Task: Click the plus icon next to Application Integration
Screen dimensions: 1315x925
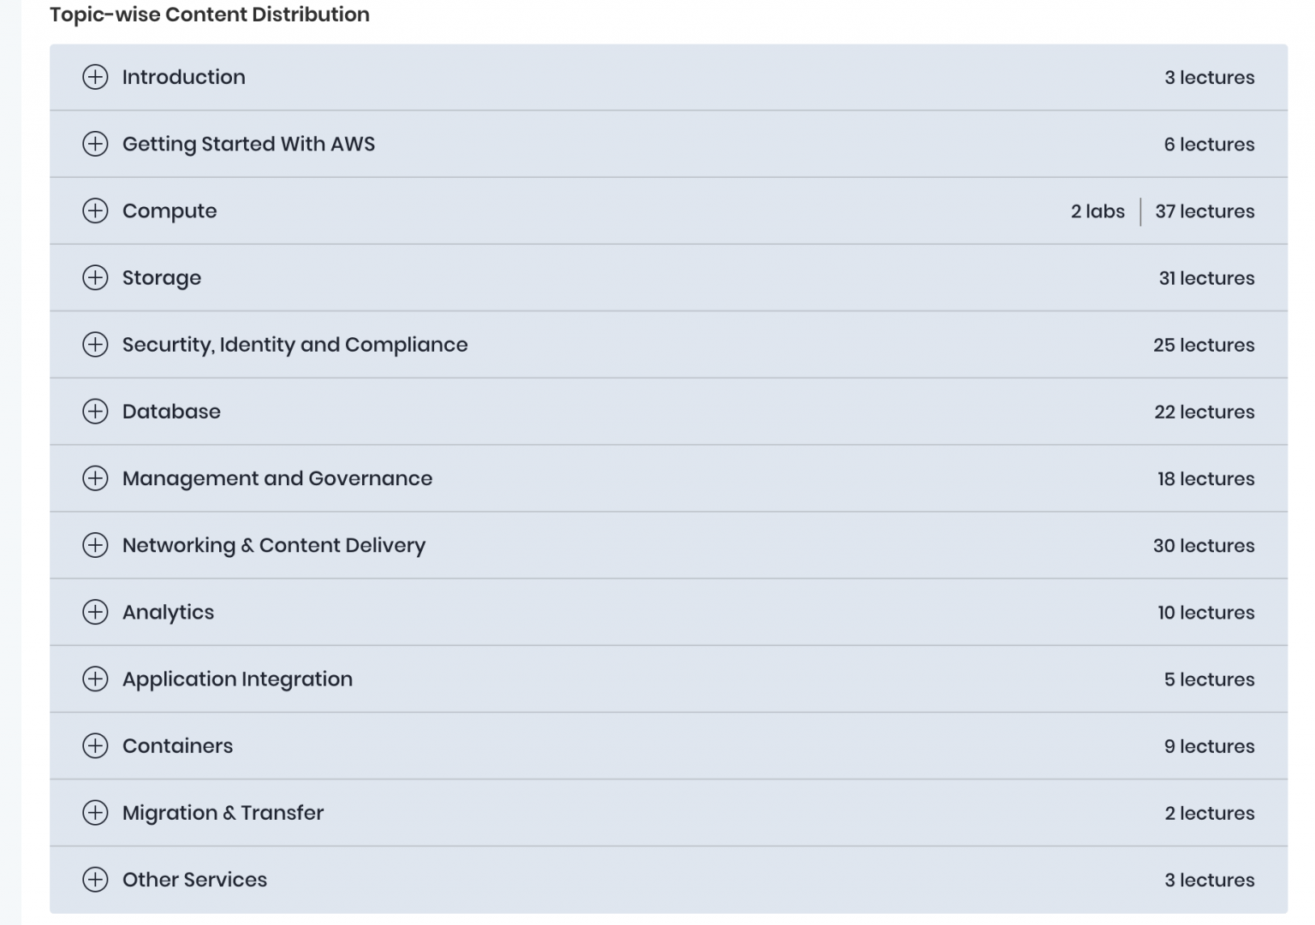Action: coord(96,679)
